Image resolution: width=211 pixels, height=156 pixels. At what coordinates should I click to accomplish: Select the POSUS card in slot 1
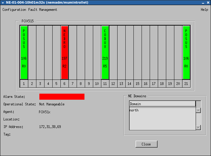24,53
